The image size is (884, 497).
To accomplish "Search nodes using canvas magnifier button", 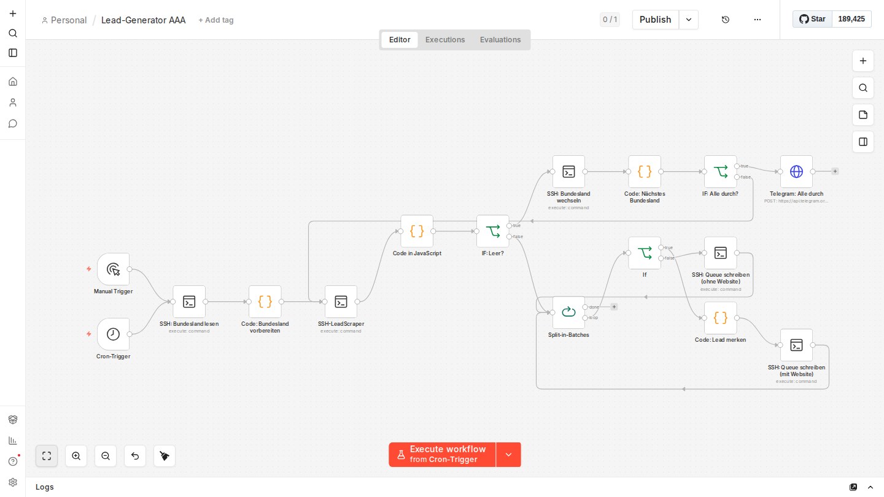I will pos(863,88).
